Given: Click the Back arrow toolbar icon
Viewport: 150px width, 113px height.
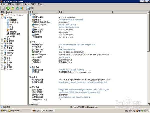Looking at the screenshot, I should pos(3,8).
